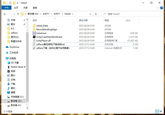Open the Inked_Data folder icon
Viewport: 165px width, 115px height.
click(x=34, y=26)
